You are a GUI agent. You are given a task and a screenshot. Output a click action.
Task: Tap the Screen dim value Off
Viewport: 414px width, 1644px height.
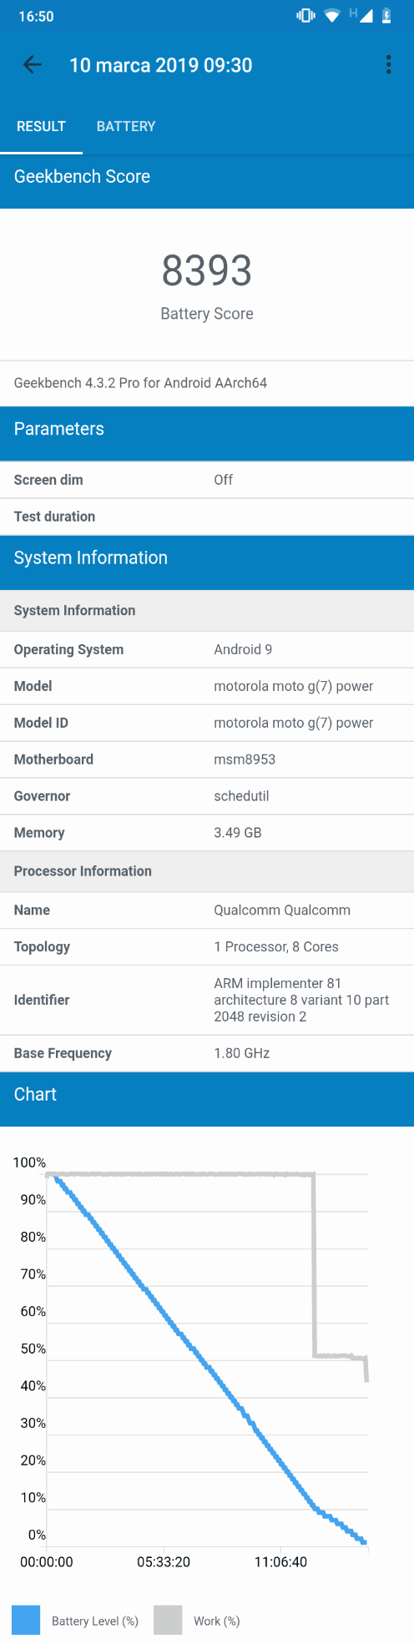pyautogui.click(x=223, y=480)
